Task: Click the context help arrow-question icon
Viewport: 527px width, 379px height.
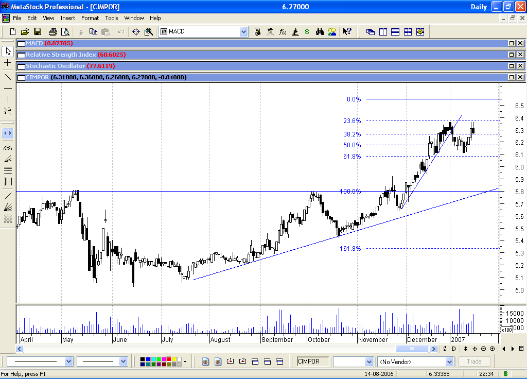Action: (x=347, y=31)
